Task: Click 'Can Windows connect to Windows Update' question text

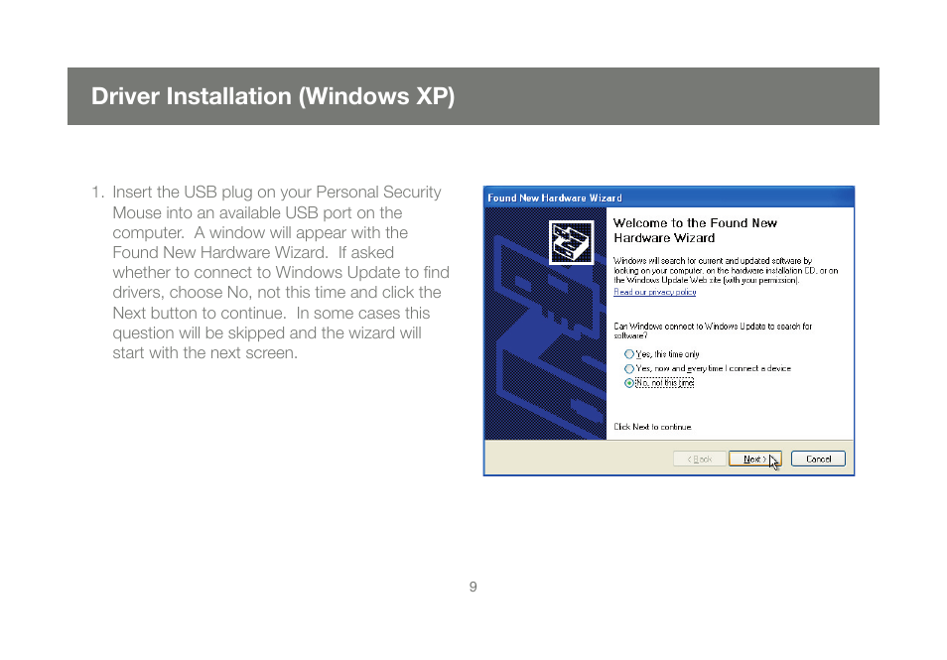Action: point(713,330)
